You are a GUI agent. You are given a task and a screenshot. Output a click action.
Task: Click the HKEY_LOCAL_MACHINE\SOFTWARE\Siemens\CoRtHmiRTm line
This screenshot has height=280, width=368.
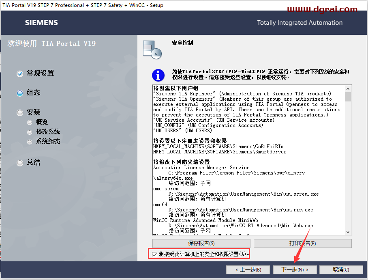pos(218,146)
